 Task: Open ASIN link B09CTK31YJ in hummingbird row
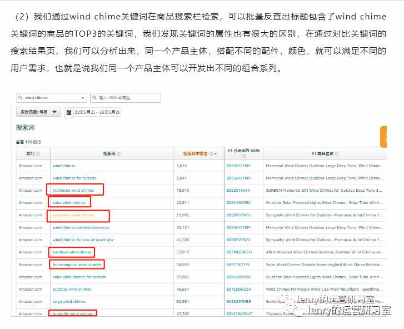coord(238,265)
